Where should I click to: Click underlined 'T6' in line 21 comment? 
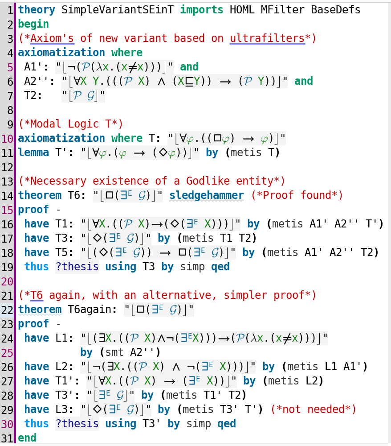coord(37,295)
